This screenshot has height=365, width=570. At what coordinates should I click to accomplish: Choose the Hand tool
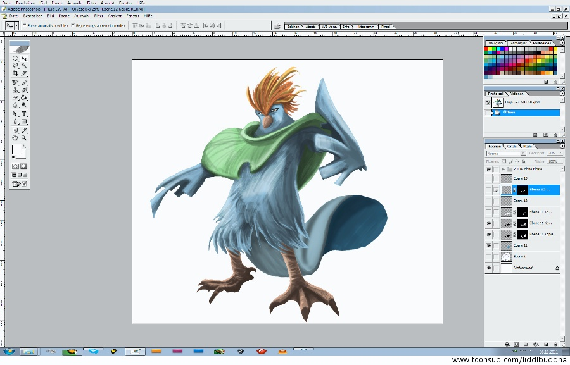tap(15, 137)
